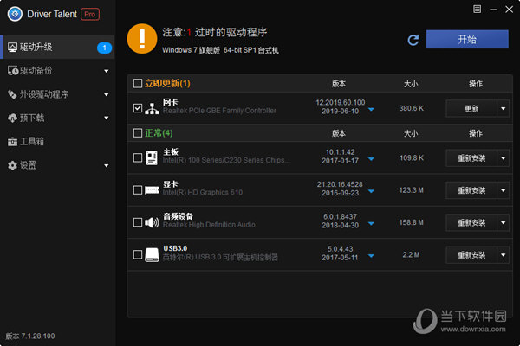The image size is (520, 346).
Task: Click the blue 开始 start button
Action: tap(467, 40)
